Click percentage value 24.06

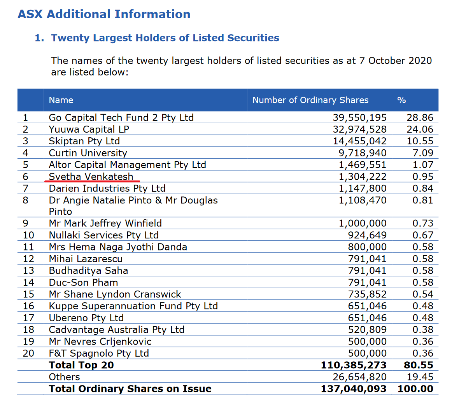coord(420,130)
